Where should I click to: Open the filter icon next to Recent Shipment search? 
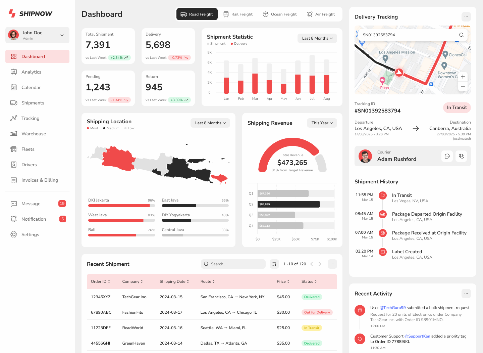(x=274, y=264)
